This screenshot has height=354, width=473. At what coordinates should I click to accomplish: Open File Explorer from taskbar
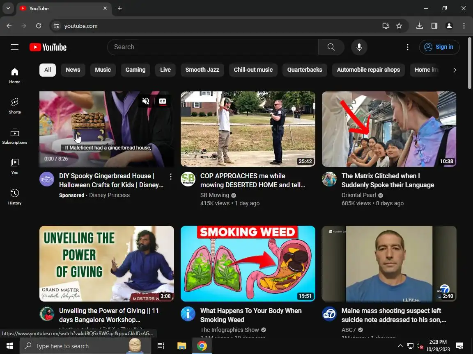pyautogui.click(x=181, y=346)
